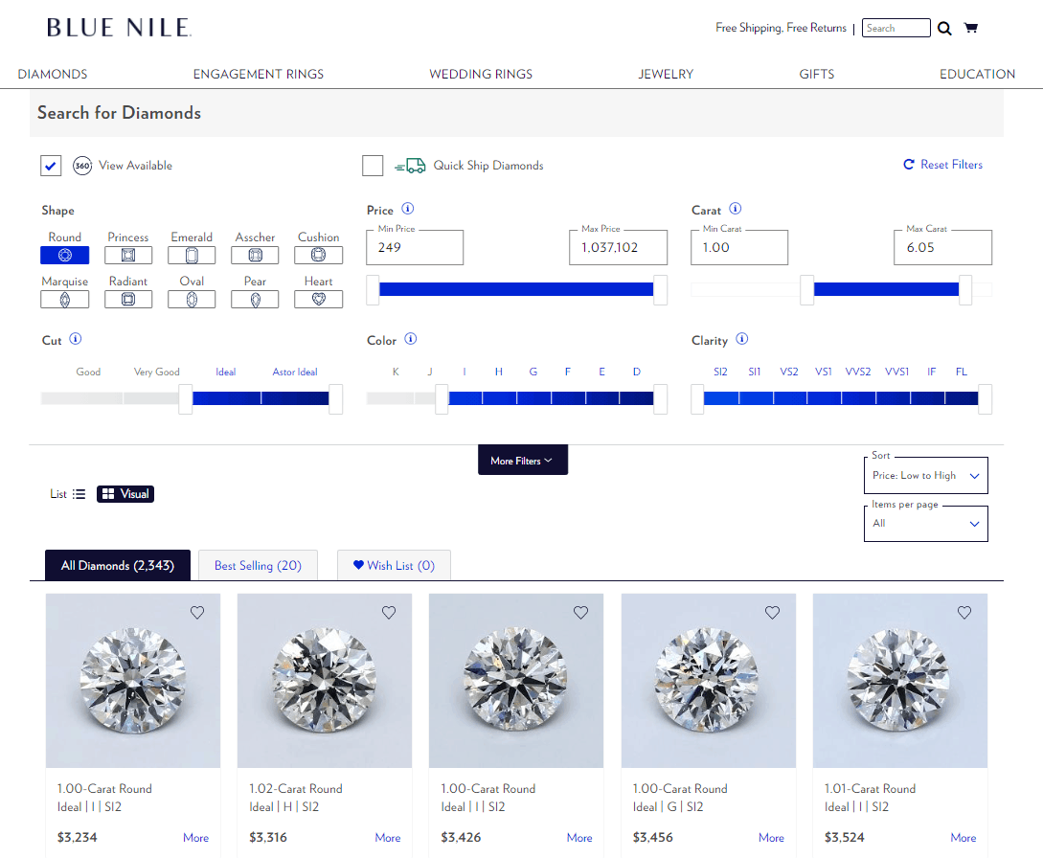Pick the Emerald diamond shape

point(192,254)
